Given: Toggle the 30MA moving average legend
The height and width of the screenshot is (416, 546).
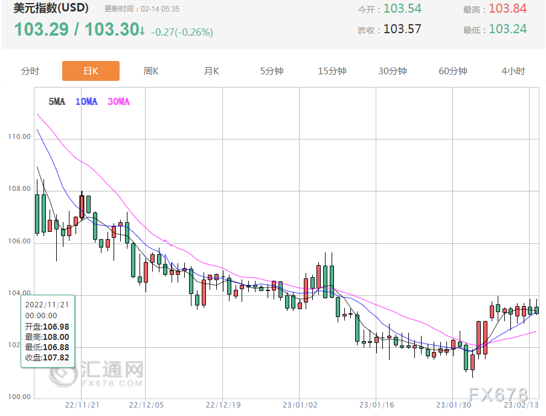Looking at the screenshot, I should point(118,102).
